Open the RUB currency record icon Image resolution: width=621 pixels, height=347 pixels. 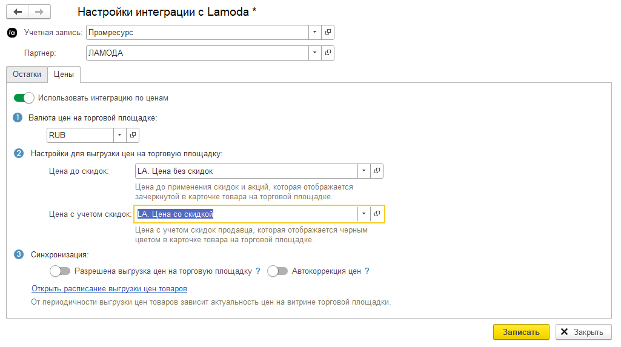pos(134,135)
